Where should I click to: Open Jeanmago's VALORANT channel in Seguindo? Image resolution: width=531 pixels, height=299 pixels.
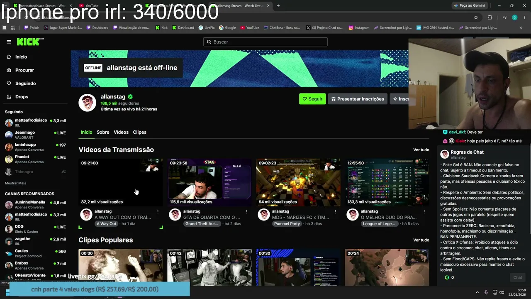35,135
